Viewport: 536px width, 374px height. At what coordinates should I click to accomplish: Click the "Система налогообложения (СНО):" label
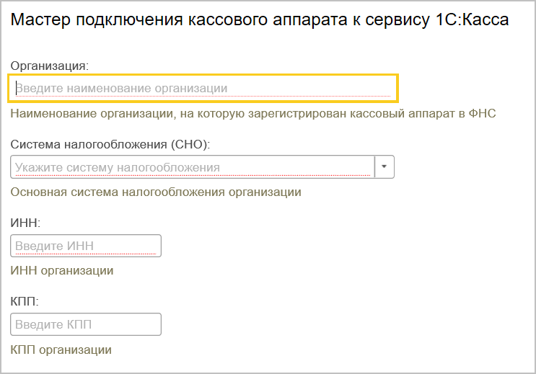coord(110,144)
